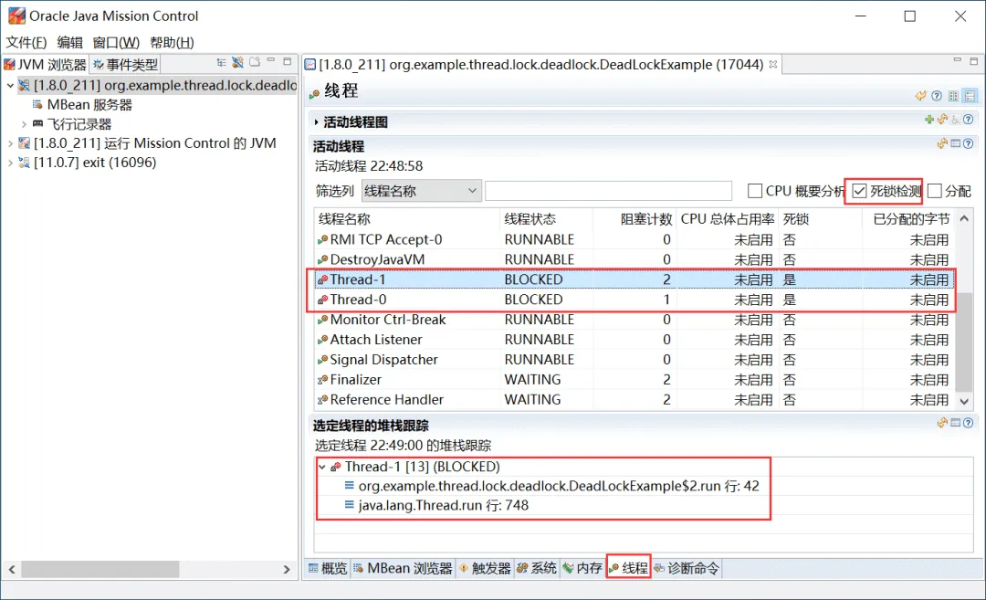This screenshot has height=600, width=986.
Task: Open help for 活动线程 section
Action: tap(969, 144)
